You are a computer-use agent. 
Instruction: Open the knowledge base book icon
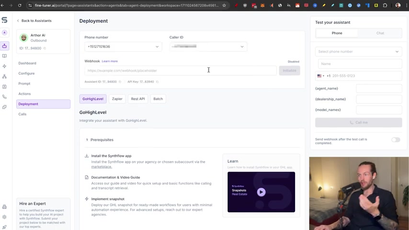[4, 56]
